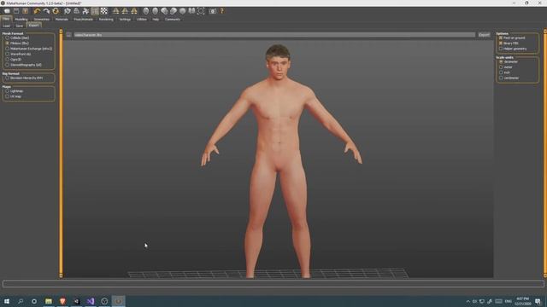547x307 pixels.
Task: Redo the action via toolbar
Action: (x=46, y=11)
